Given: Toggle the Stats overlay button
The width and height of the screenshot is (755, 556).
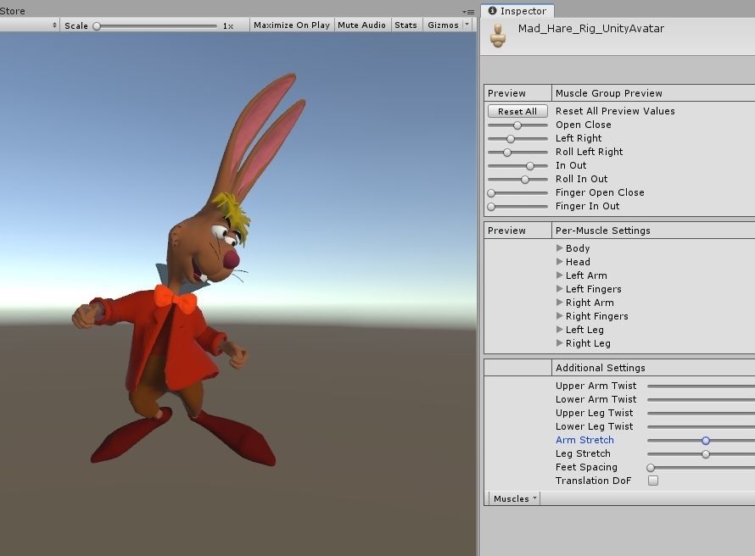Looking at the screenshot, I should (x=405, y=25).
